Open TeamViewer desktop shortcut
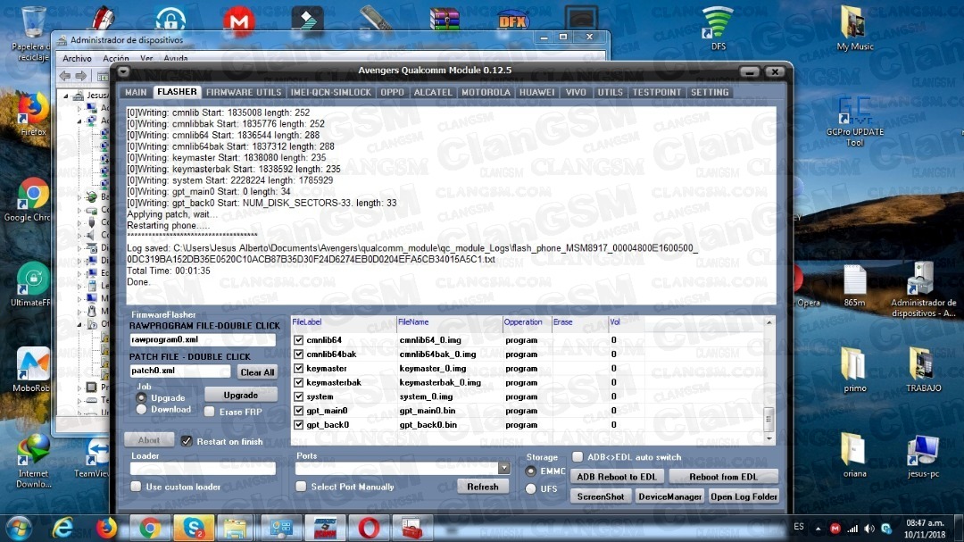The image size is (964, 542). click(x=94, y=458)
